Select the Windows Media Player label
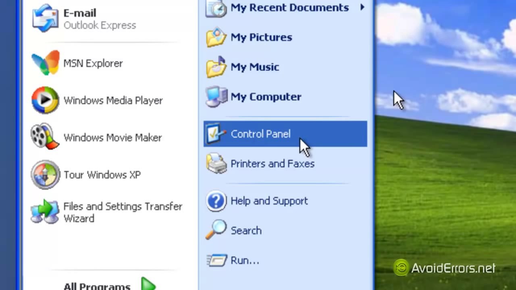 click(x=113, y=101)
